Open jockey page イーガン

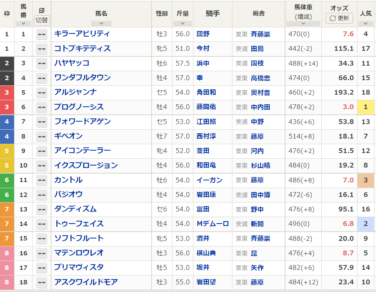pyautogui.click(x=210, y=180)
